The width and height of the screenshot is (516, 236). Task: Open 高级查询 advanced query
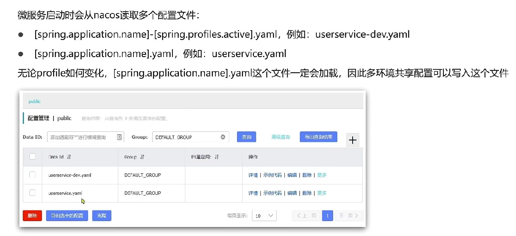click(x=280, y=137)
